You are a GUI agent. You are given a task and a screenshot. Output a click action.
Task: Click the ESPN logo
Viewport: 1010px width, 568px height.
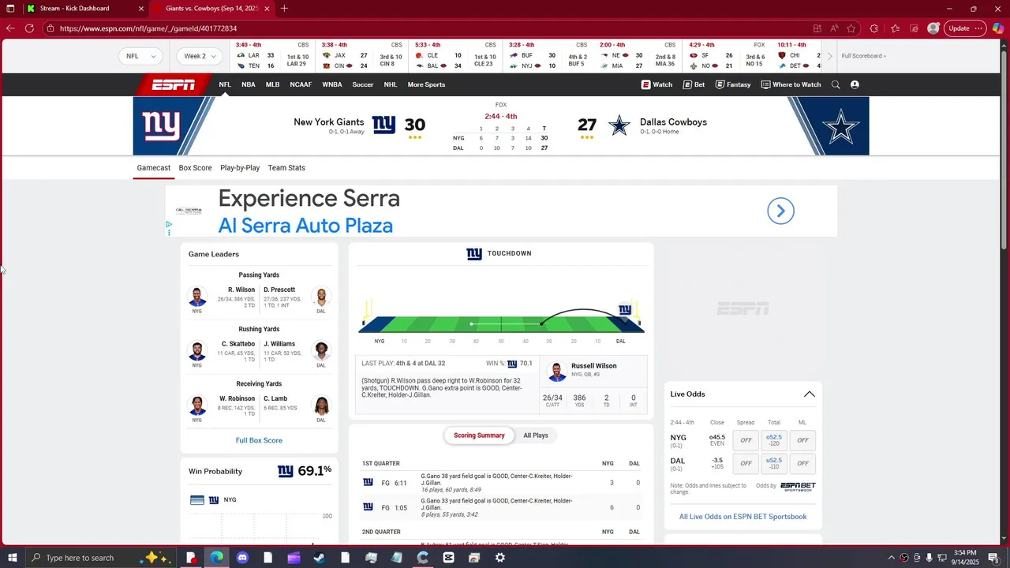click(174, 84)
